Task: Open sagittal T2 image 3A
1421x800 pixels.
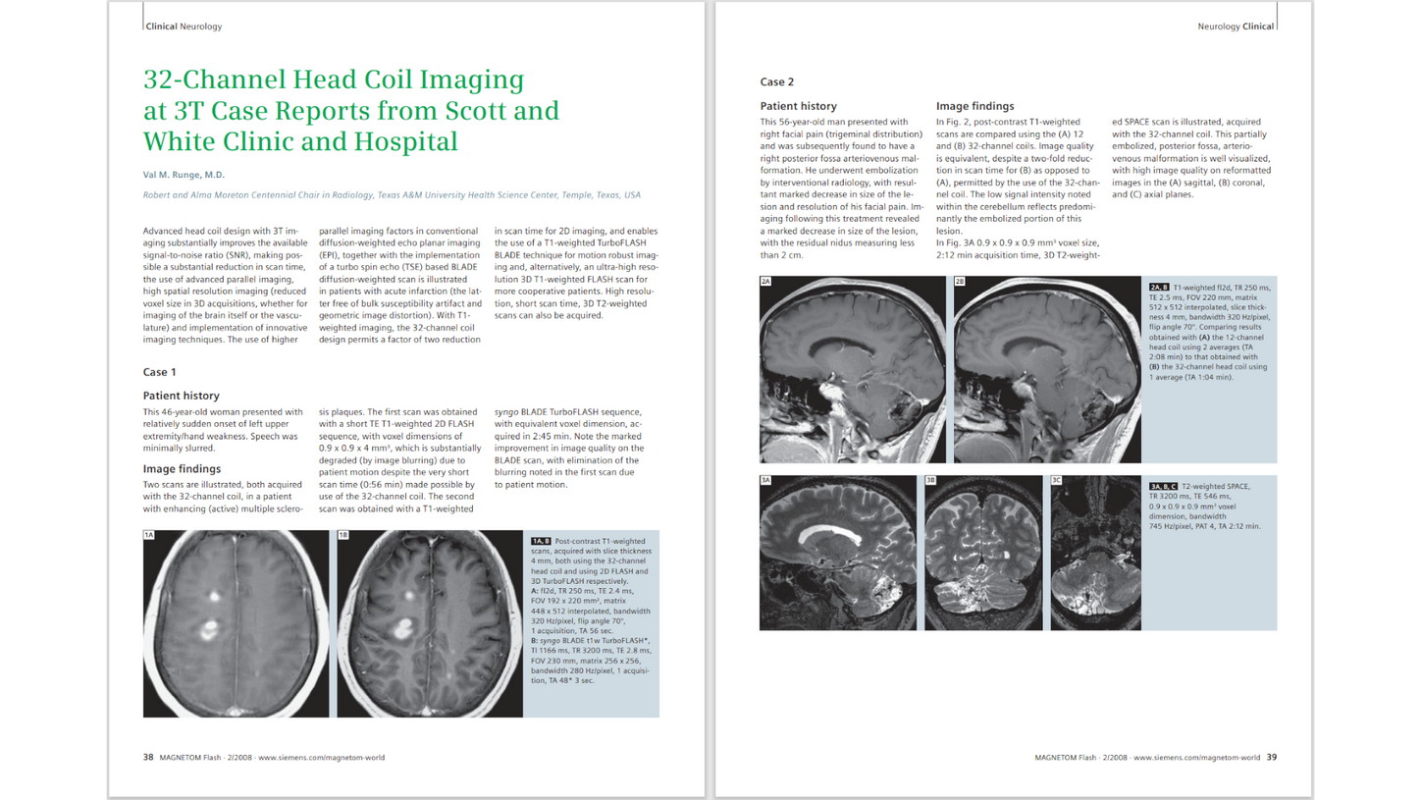Action: pos(839,553)
